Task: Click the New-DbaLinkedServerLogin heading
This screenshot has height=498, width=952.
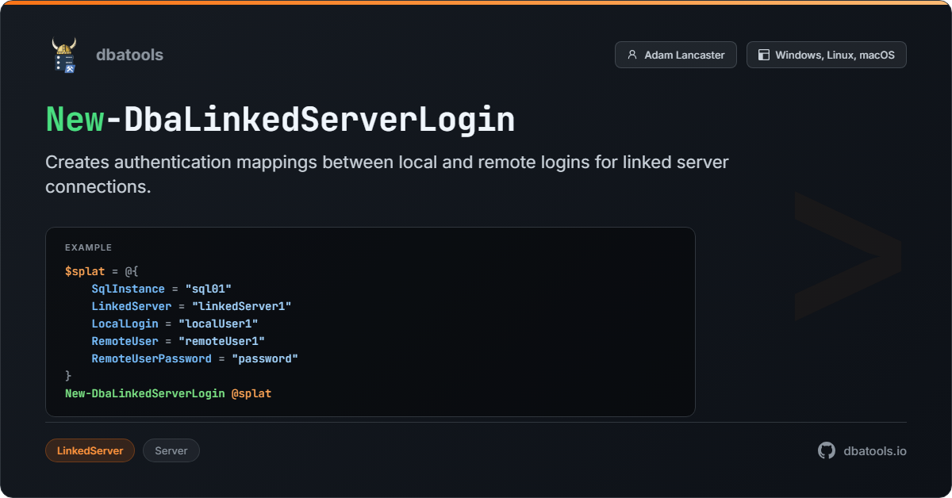Action: pos(280,119)
